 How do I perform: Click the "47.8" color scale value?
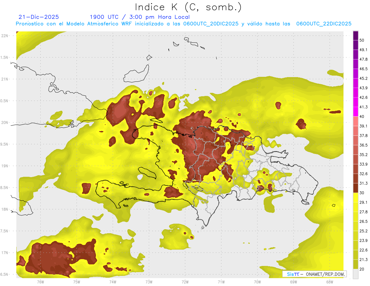pos(364,59)
